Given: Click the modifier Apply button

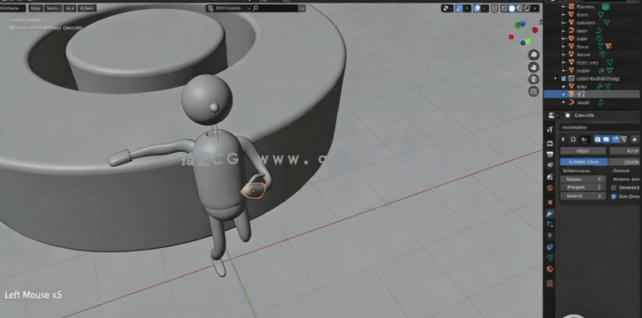Looking at the screenshot, I should point(583,151).
